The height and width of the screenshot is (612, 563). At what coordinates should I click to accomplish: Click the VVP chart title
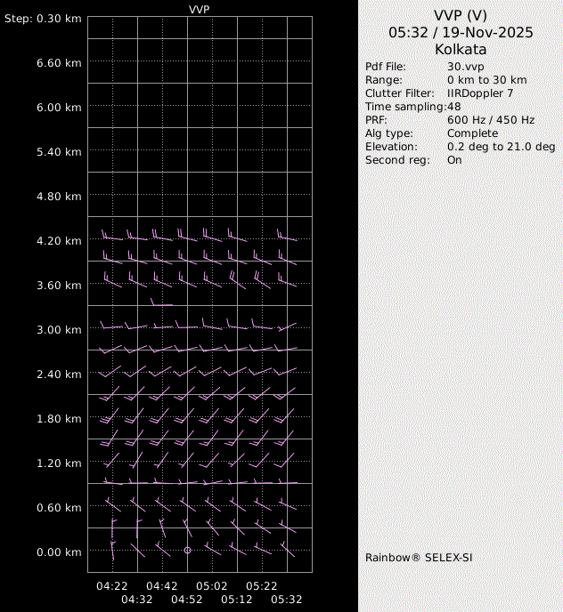click(200, 9)
